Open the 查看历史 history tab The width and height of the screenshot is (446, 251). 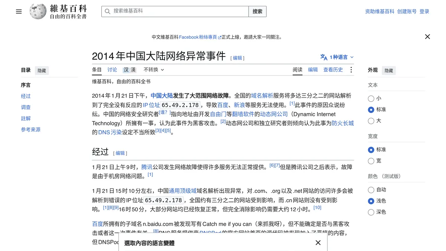click(333, 70)
